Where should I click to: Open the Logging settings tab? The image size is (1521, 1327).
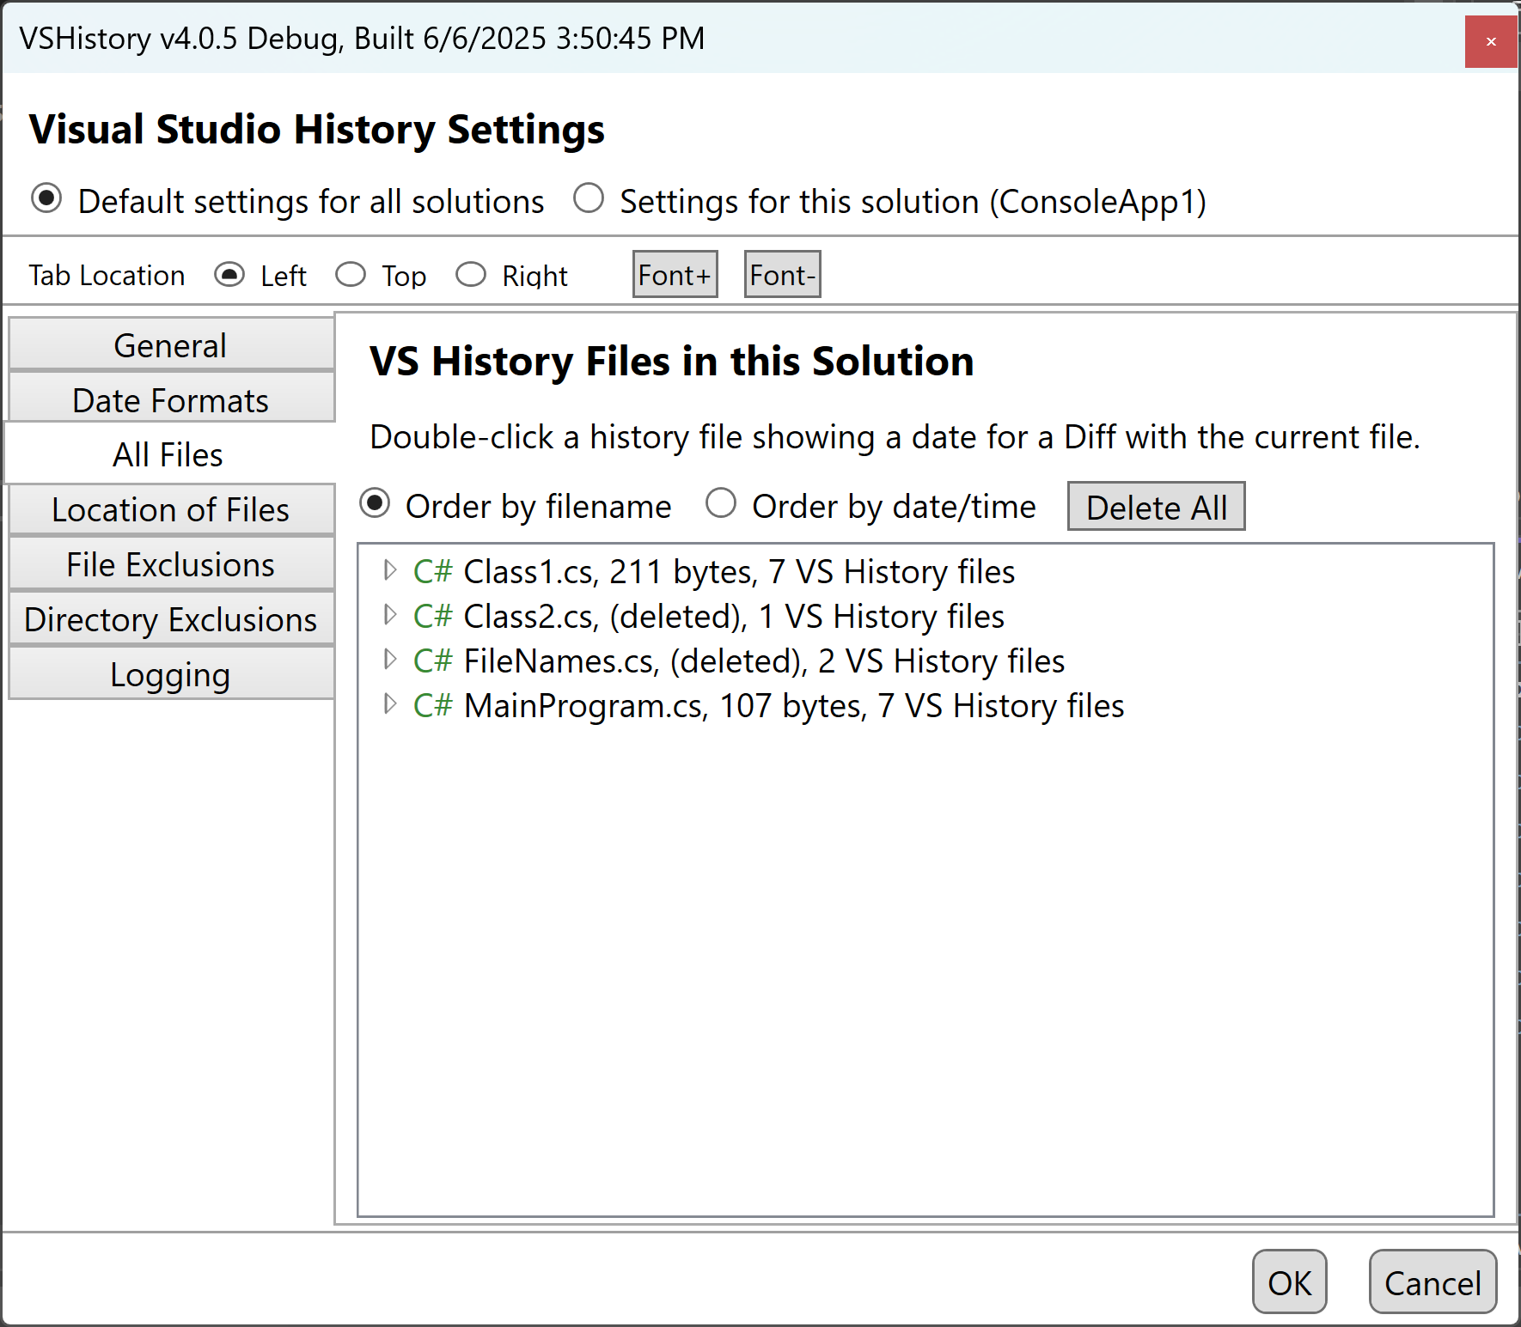point(169,674)
